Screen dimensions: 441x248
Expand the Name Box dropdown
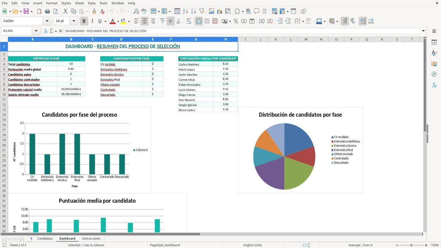36,31
